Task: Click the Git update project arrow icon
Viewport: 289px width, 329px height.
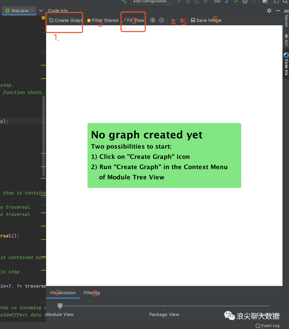Action: coord(227,1)
